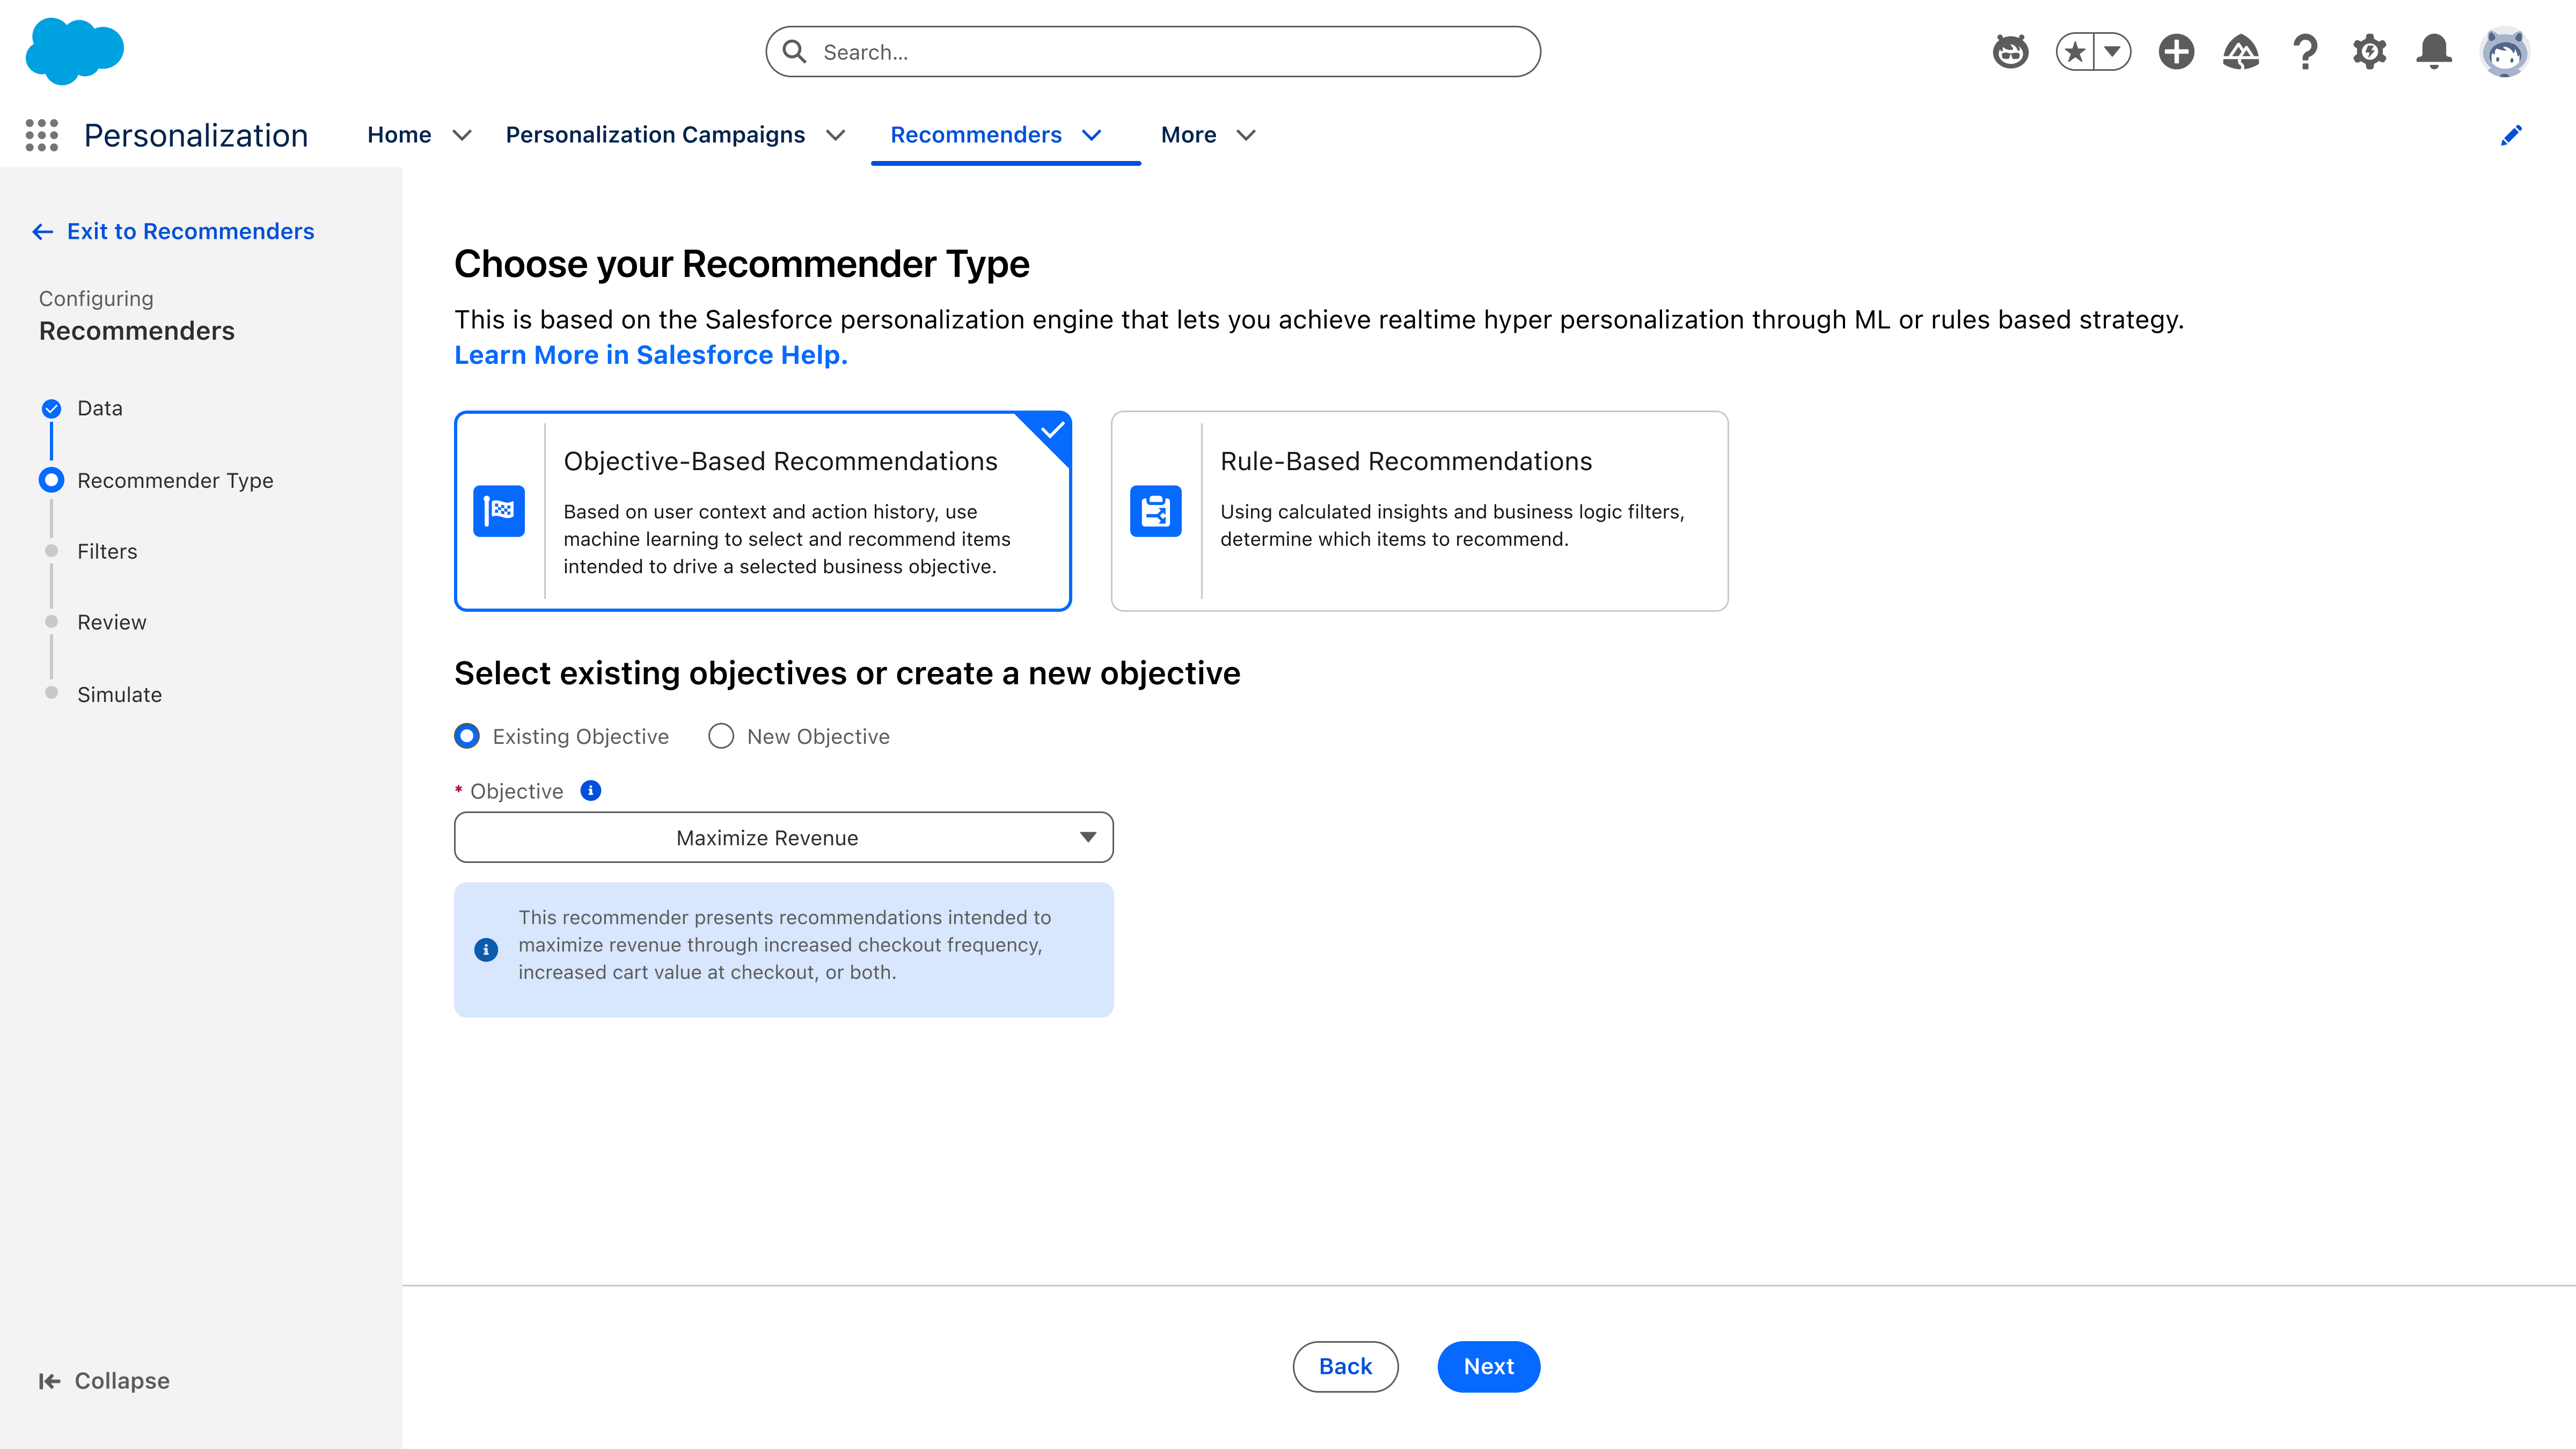
Task: Open Learn More in Salesforce Help link
Action: tap(651, 355)
